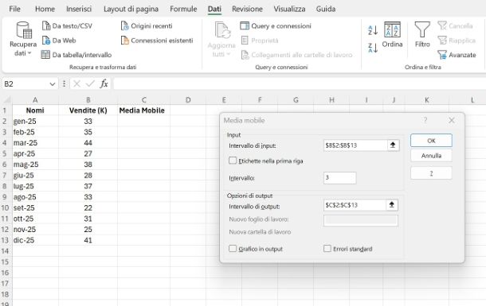
Task: Click the insert function fx icon
Action: click(x=104, y=83)
